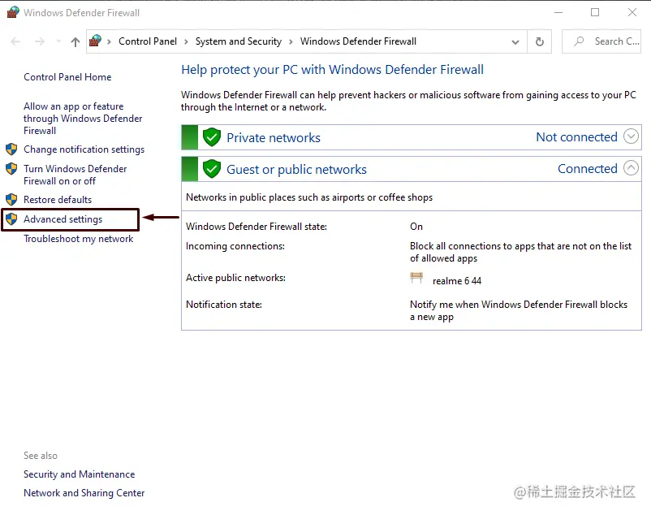
Task: Open the address bar history dropdown
Action: 515,42
